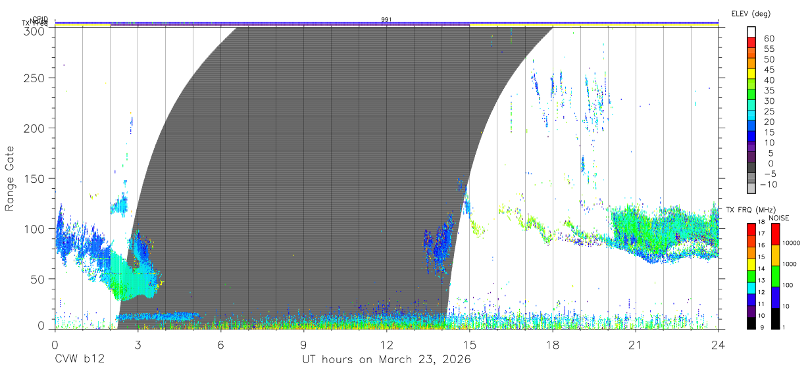Pick the dark gray ELEV segment between 0 and -5
Viewport: 808px width, 373px height.
752,166
